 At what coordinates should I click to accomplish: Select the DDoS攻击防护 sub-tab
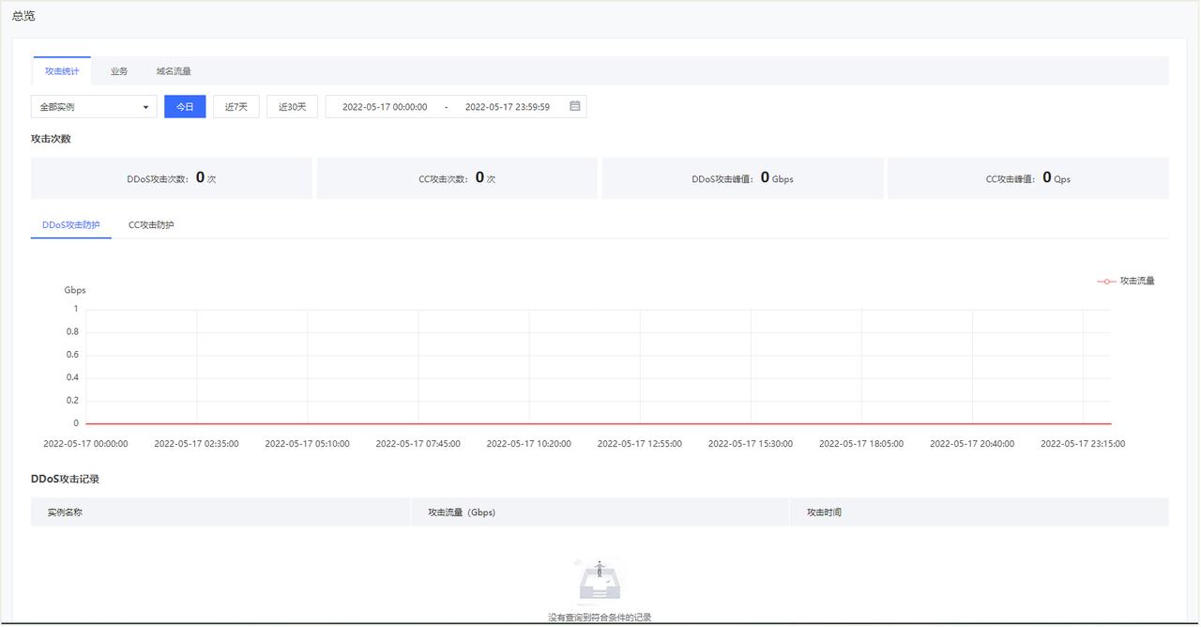71,225
